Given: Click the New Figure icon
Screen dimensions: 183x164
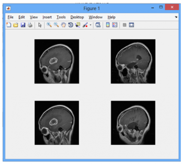Looking at the screenshot, I should [x=9, y=25].
